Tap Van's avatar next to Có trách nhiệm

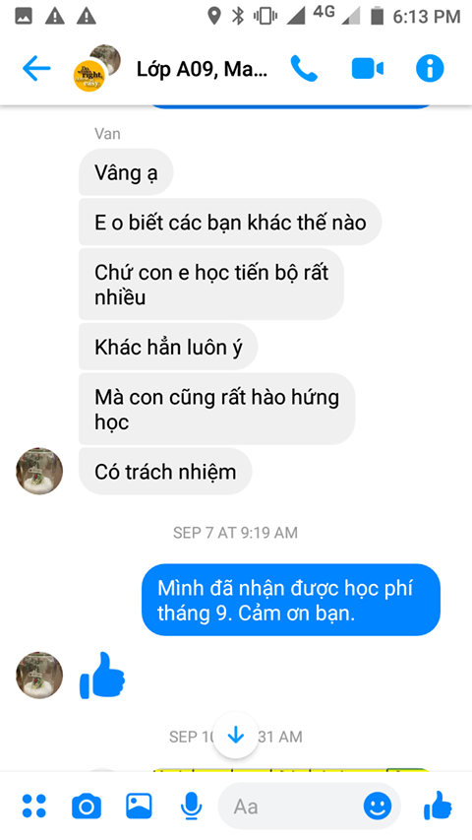click(39, 471)
